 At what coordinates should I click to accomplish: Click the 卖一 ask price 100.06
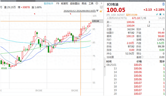click(130, 22)
